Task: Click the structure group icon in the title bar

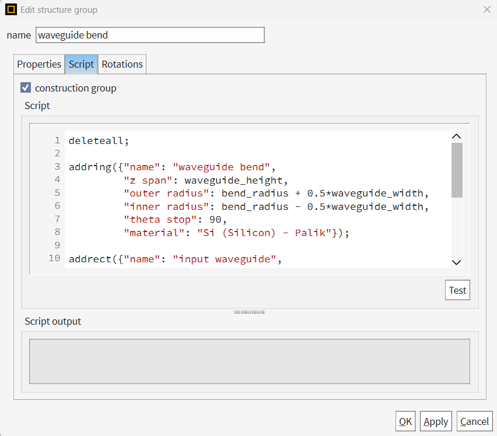Action: pyautogui.click(x=10, y=9)
